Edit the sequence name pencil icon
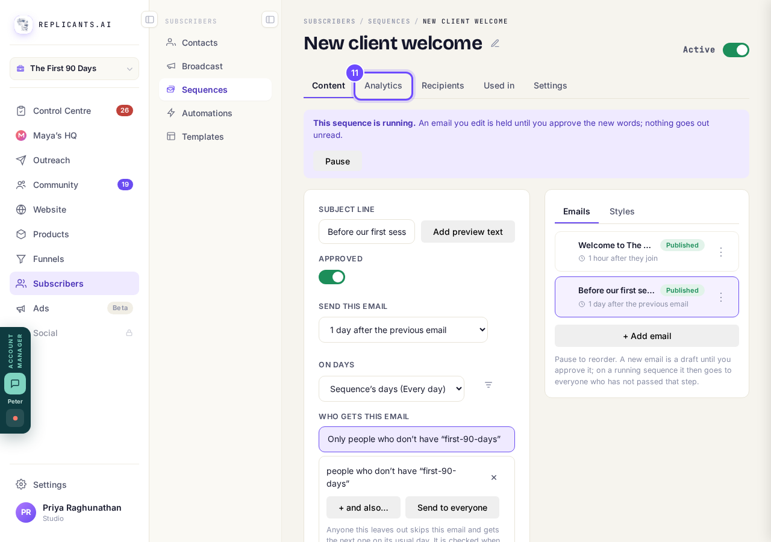The image size is (771, 542). 495,43
